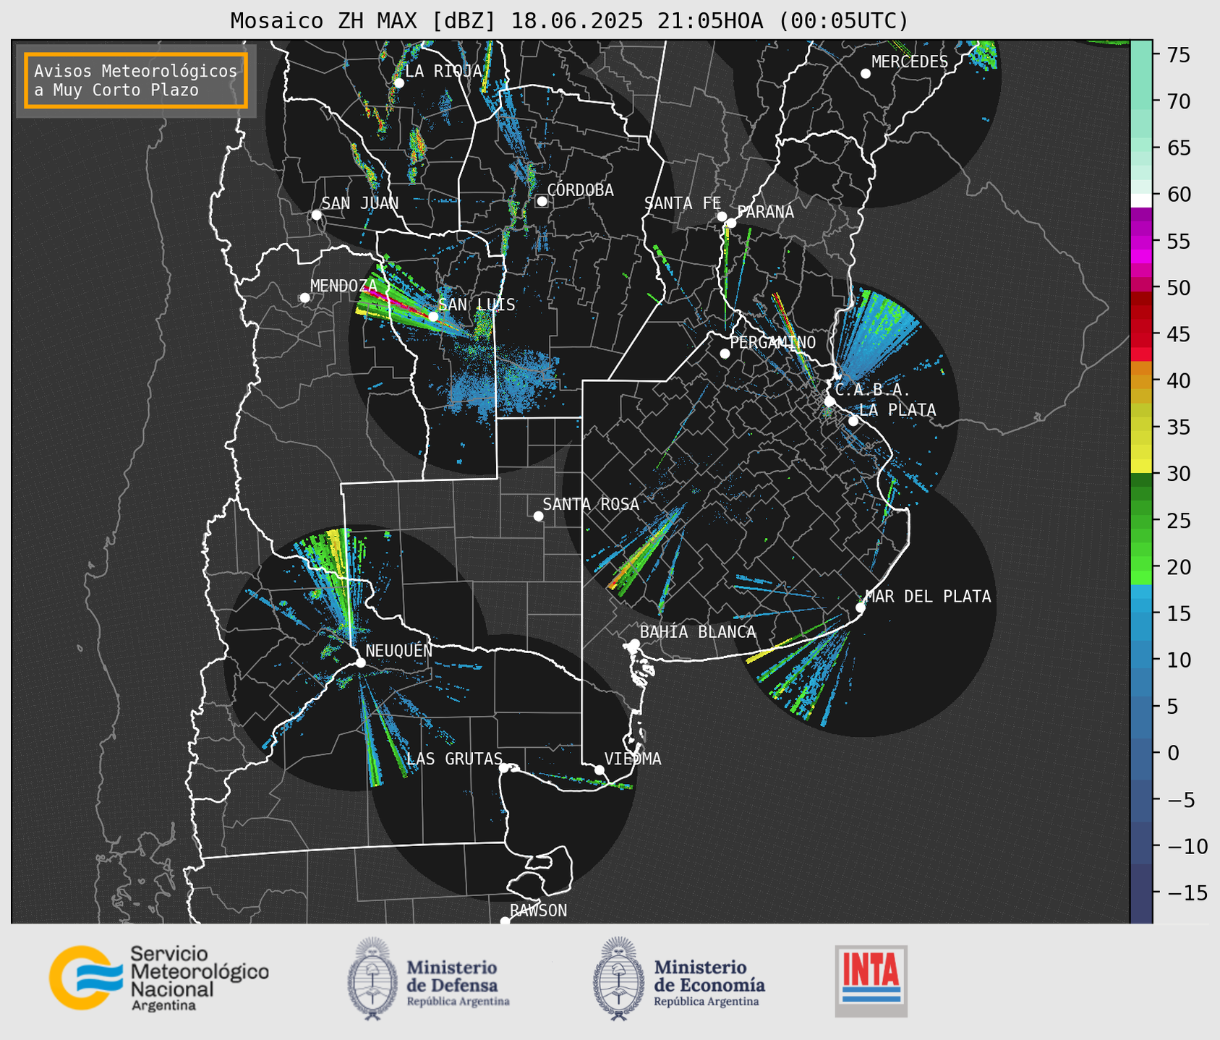Click the 0 dBZ label on the scale
The height and width of the screenshot is (1040, 1220).
pyautogui.click(x=1172, y=753)
